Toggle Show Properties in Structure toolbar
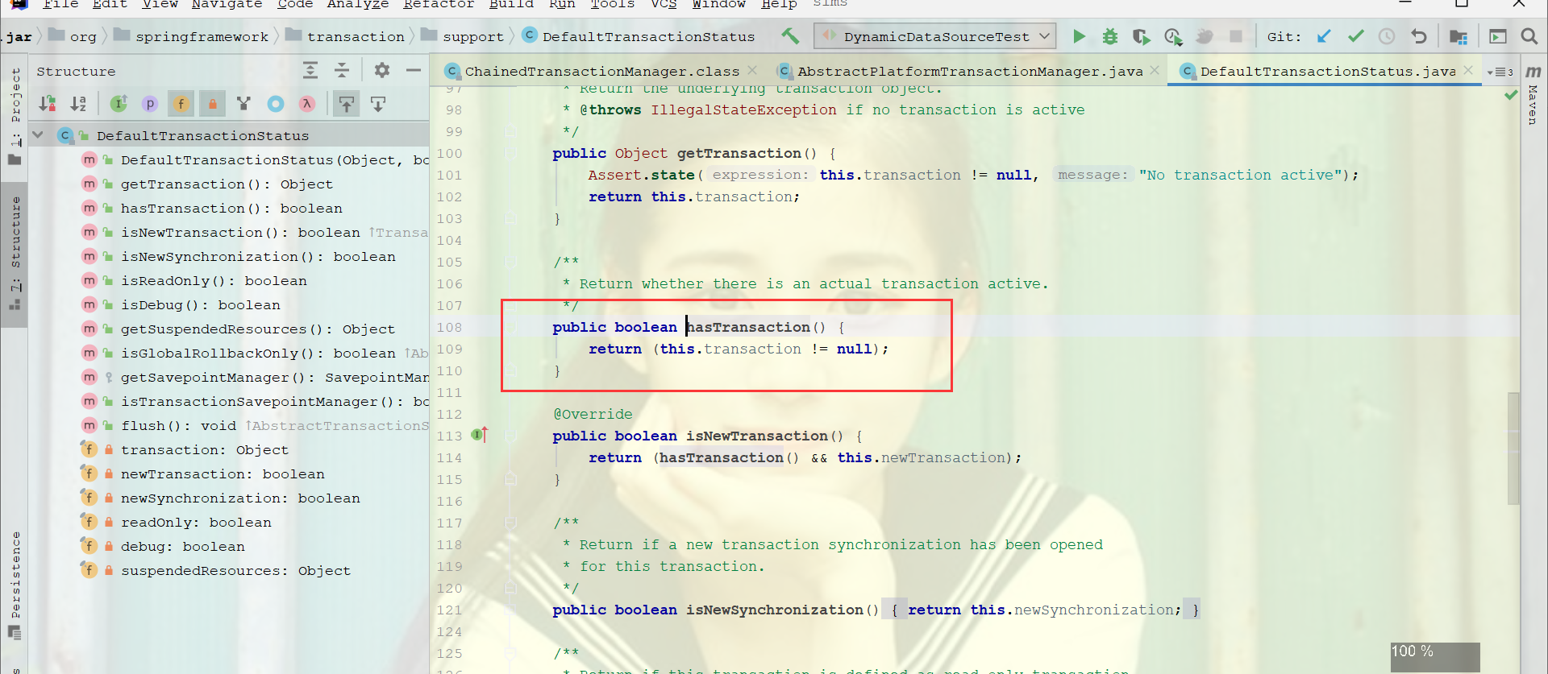This screenshot has width=1548, height=674. 150,104
